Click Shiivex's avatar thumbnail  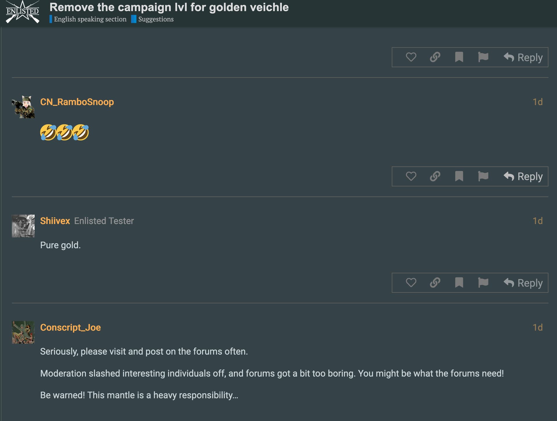[x=23, y=226]
